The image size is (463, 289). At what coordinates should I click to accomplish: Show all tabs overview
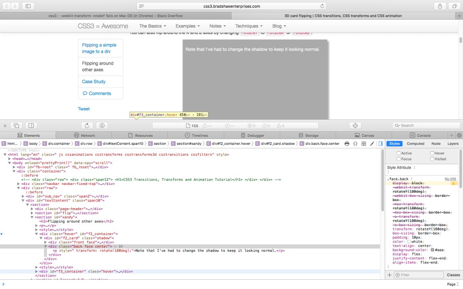pos(454,6)
